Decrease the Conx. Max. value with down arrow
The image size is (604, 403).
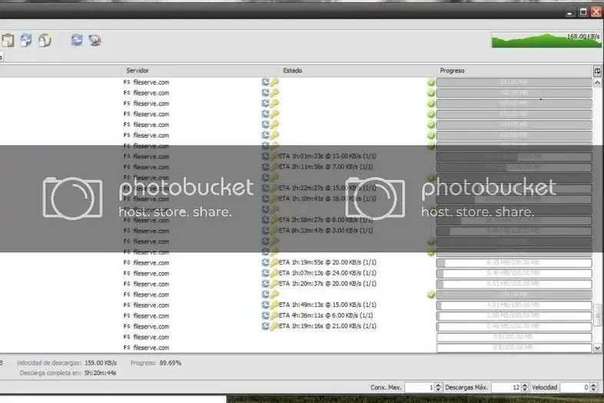438,389
